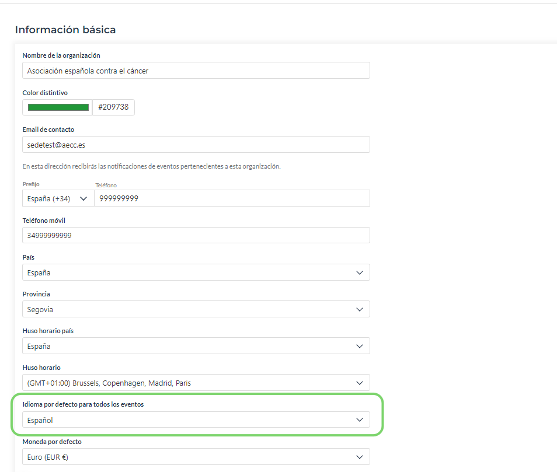The image size is (557, 472).
Task: Click the chevron arrow of timezone GMT field
Action: point(360,383)
